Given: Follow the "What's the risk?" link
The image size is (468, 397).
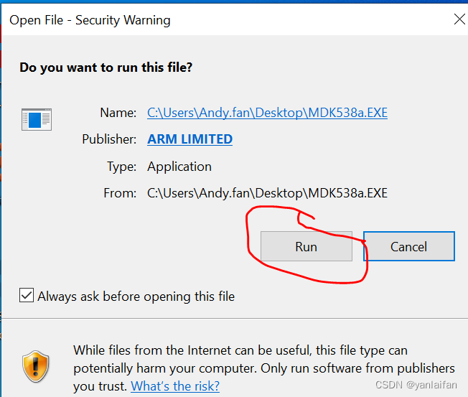Looking at the screenshot, I should [175, 386].
